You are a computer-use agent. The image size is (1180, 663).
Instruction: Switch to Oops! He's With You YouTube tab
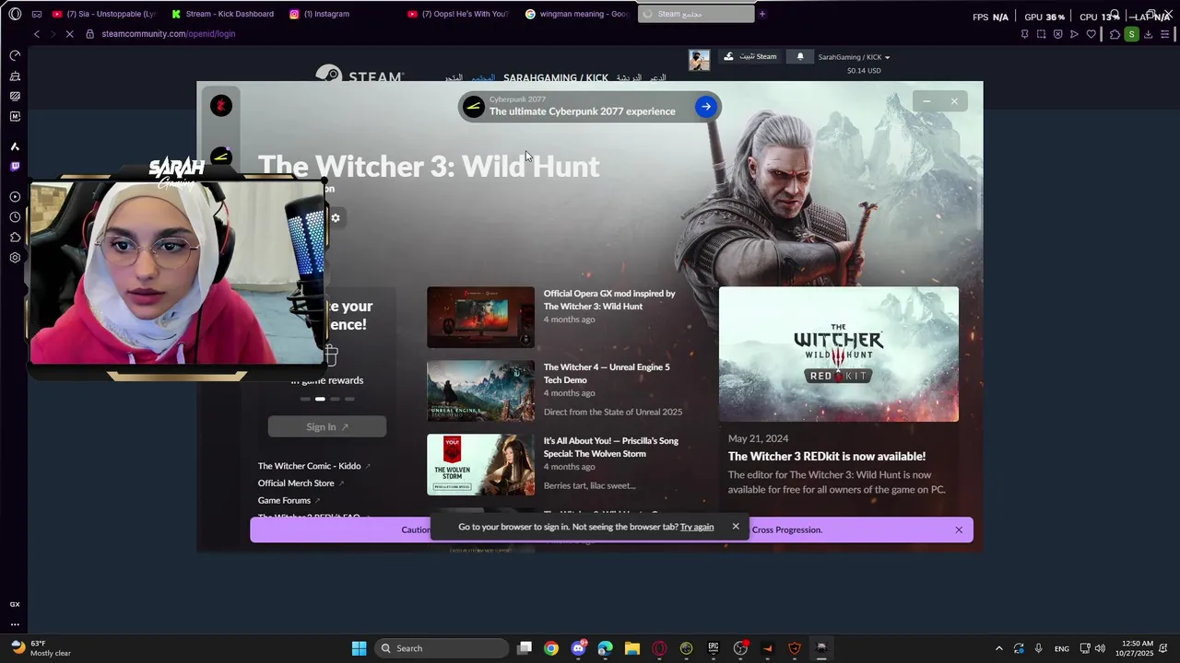click(x=458, y=14)
